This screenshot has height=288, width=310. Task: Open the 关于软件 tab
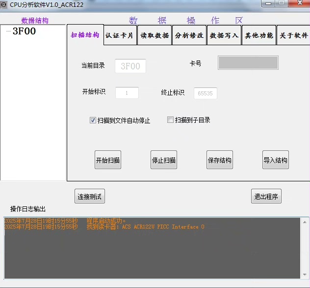(294, 35)
